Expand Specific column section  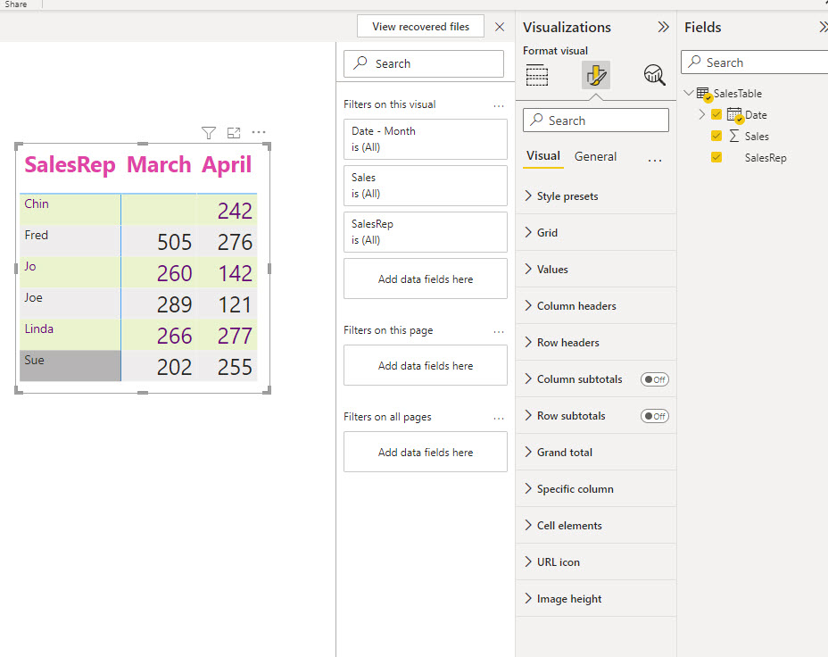pyautogui.click(x=596, y=488)
